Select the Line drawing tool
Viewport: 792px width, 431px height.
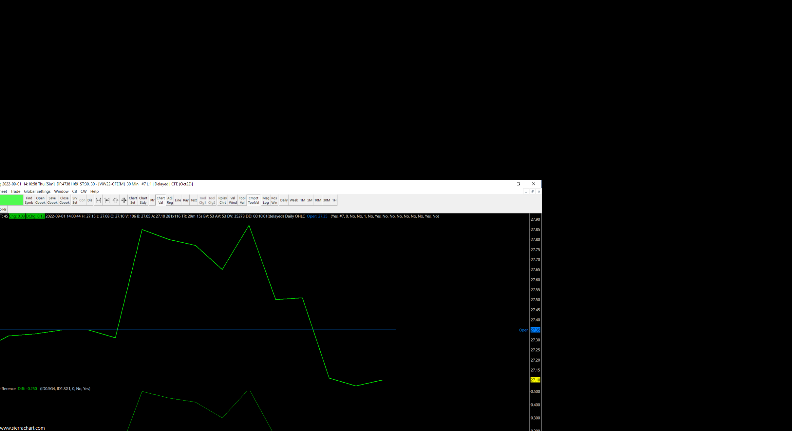point(178,200)
